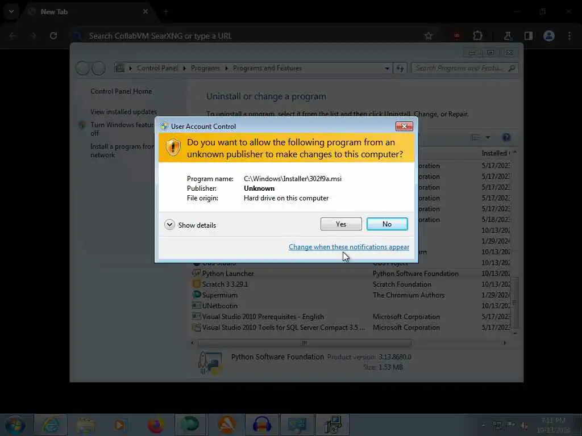582x436 pixels.
Task: Open the tab search dropdown arrow
Action: point(11,11)
